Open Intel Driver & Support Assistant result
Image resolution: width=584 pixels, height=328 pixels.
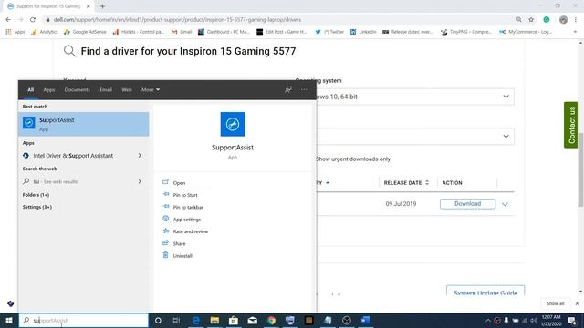coord(73,156)
